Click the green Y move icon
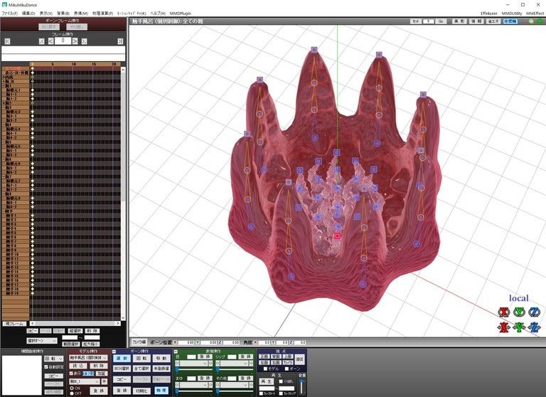 519,327
